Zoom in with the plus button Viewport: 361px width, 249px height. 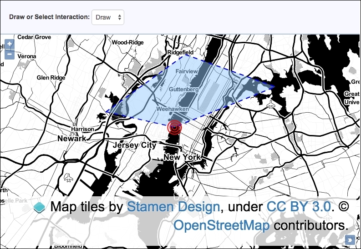(x=10, y=44)
